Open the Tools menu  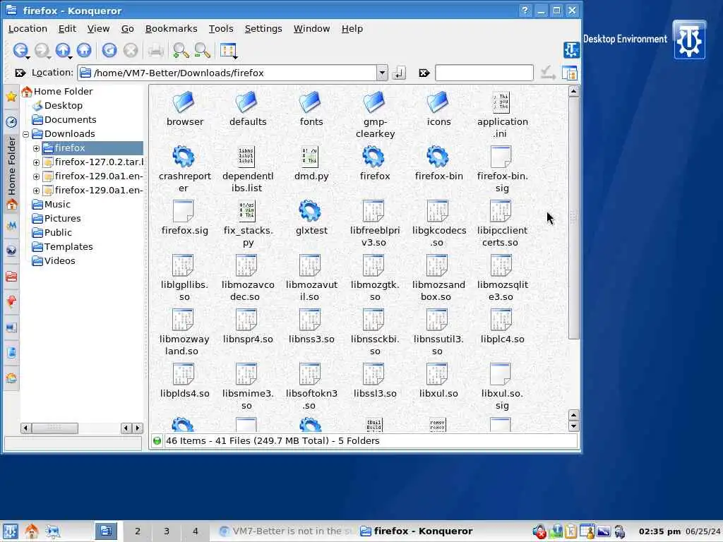[x=221, y=28]
